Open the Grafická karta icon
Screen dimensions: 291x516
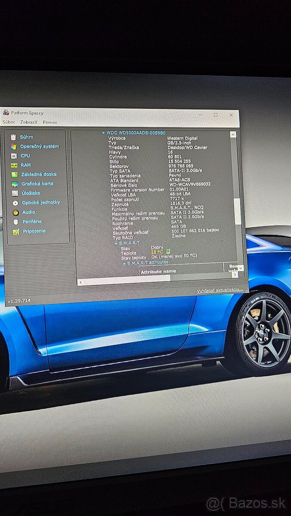(x=15, y=184)
